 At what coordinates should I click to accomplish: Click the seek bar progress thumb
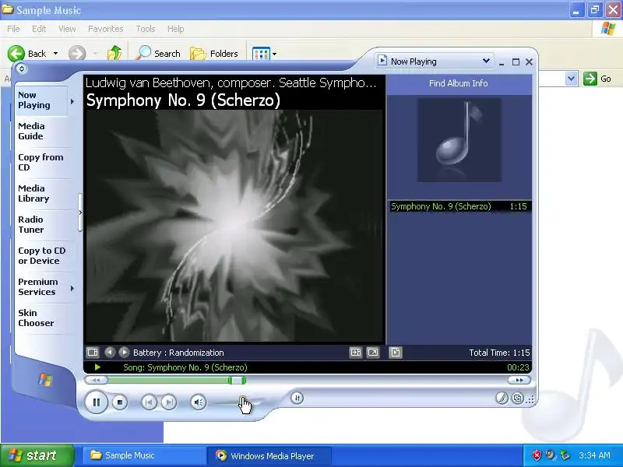[237, 381]
